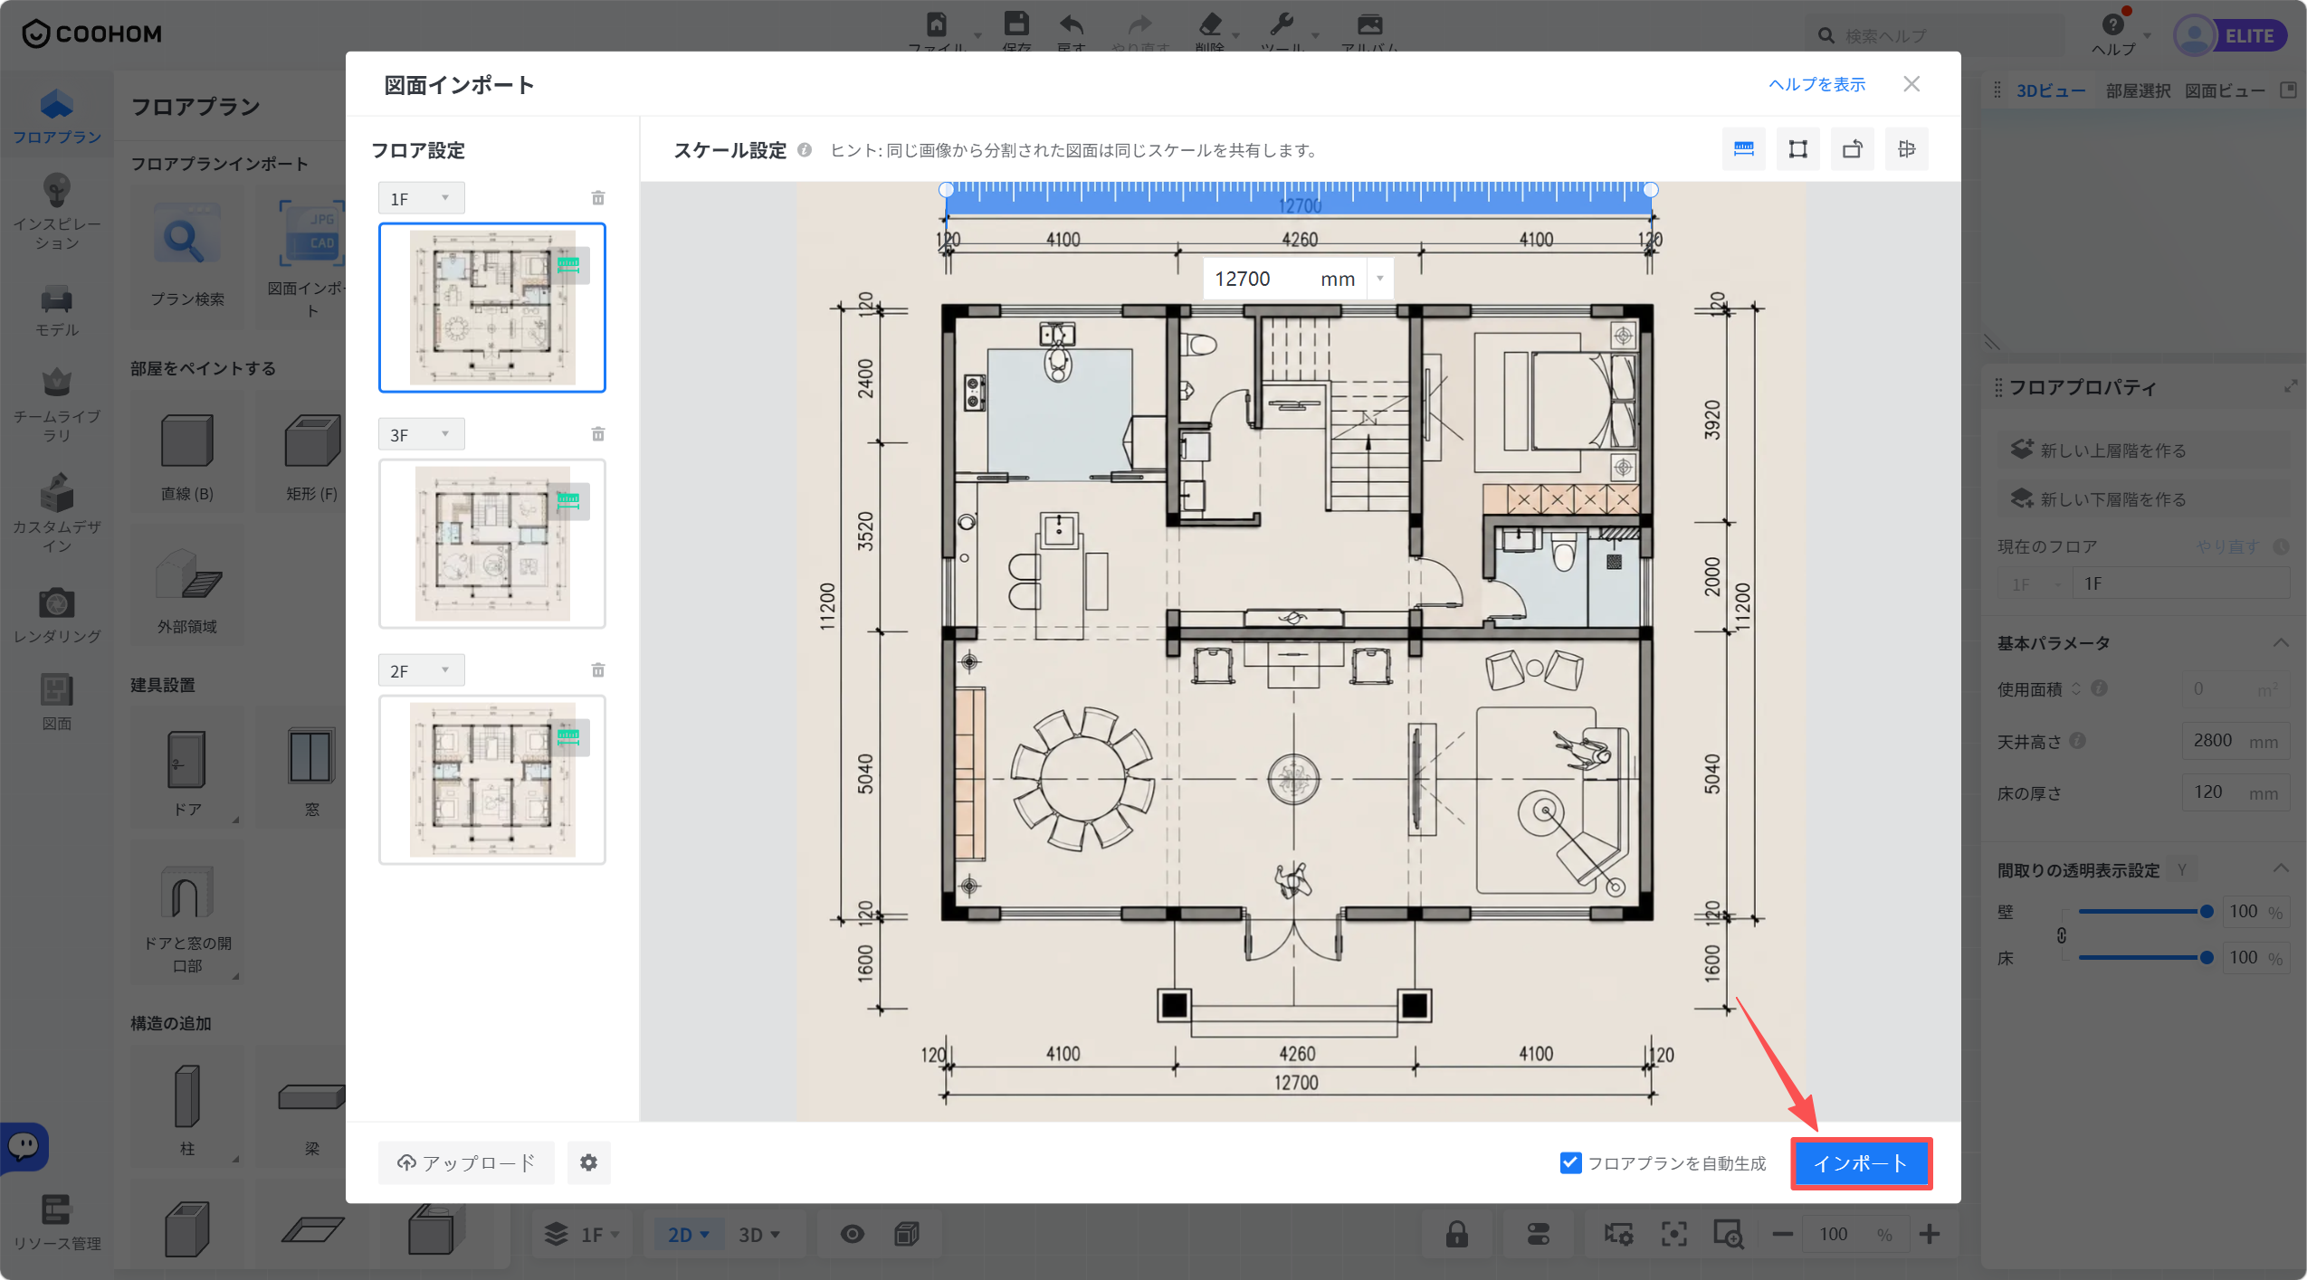
Task: Click the left handle of scale ruler
Action: (x=946, y=189)
